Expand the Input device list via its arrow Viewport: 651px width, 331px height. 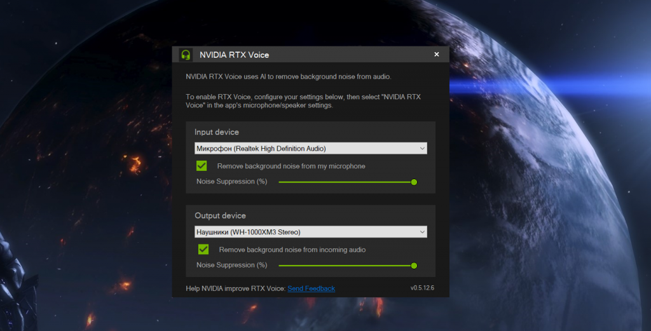pyautogui.click(x=421, y=149)
